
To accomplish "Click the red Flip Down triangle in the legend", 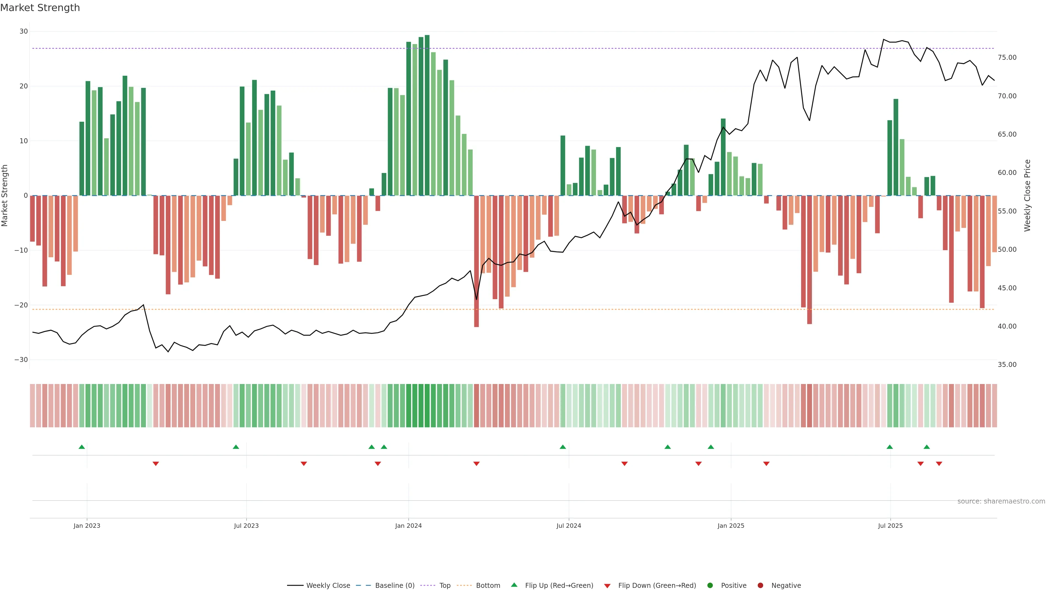I will pyautogui.click(x=607, y=586).
